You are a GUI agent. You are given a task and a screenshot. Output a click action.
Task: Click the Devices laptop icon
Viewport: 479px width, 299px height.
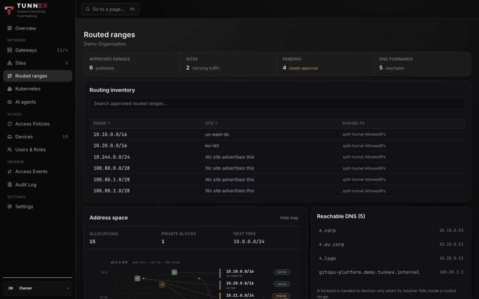point(10,137)
